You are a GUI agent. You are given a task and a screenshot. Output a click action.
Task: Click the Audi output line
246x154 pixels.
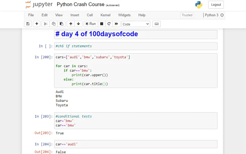pos(60,92)
